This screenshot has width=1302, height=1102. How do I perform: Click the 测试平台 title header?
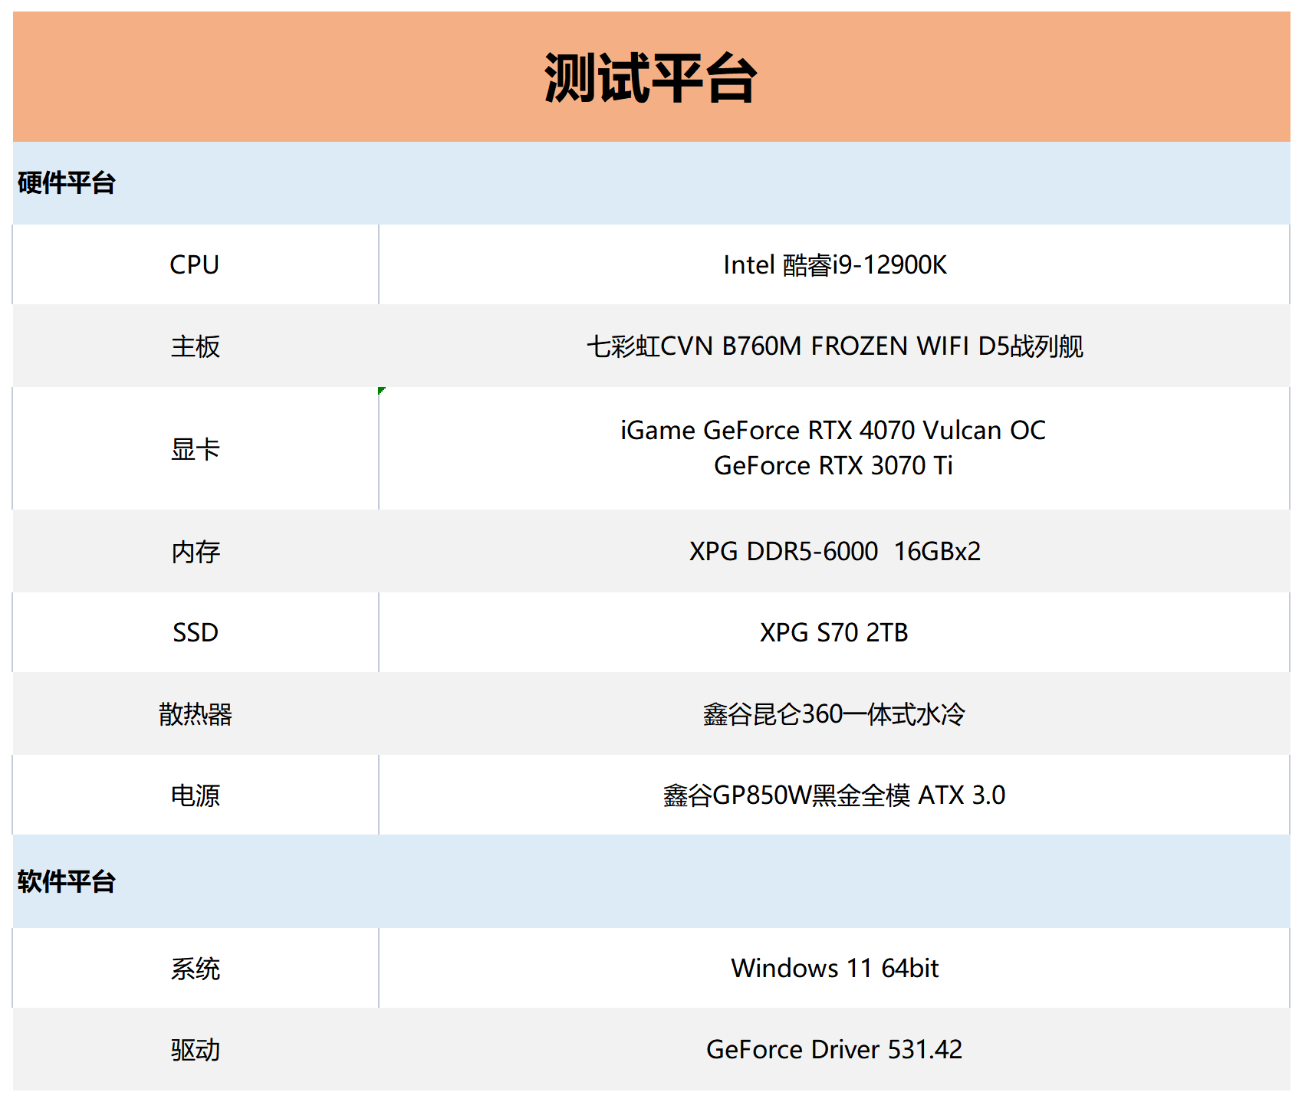coord(650,78)
